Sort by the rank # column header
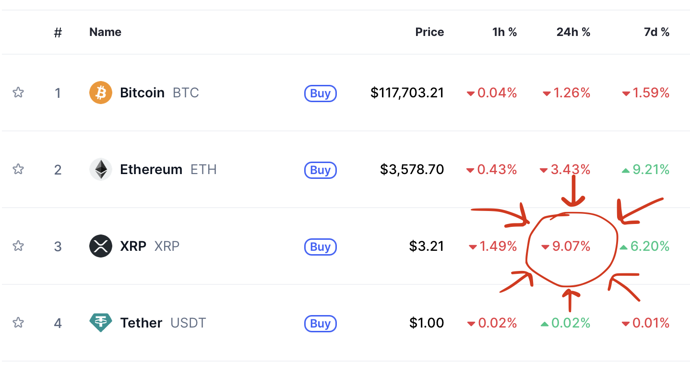Image resolution: width=690 pixels, height=375 pixels. (x=58, y=32)
